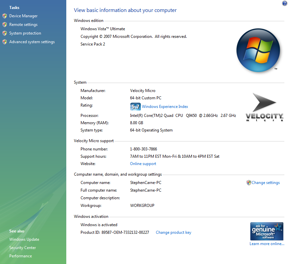Click the support hours text

[x=175, y=156]
